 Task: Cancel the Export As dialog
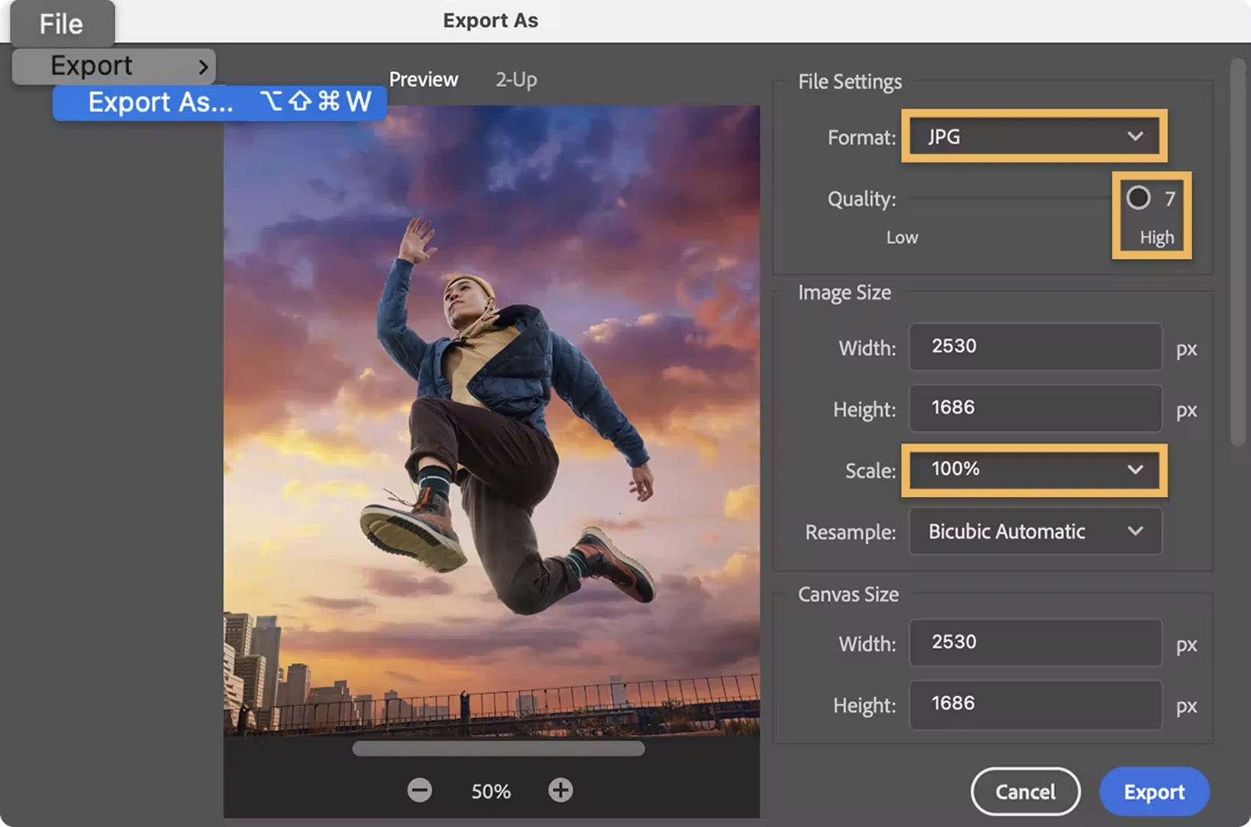(x=1025, y=792)
